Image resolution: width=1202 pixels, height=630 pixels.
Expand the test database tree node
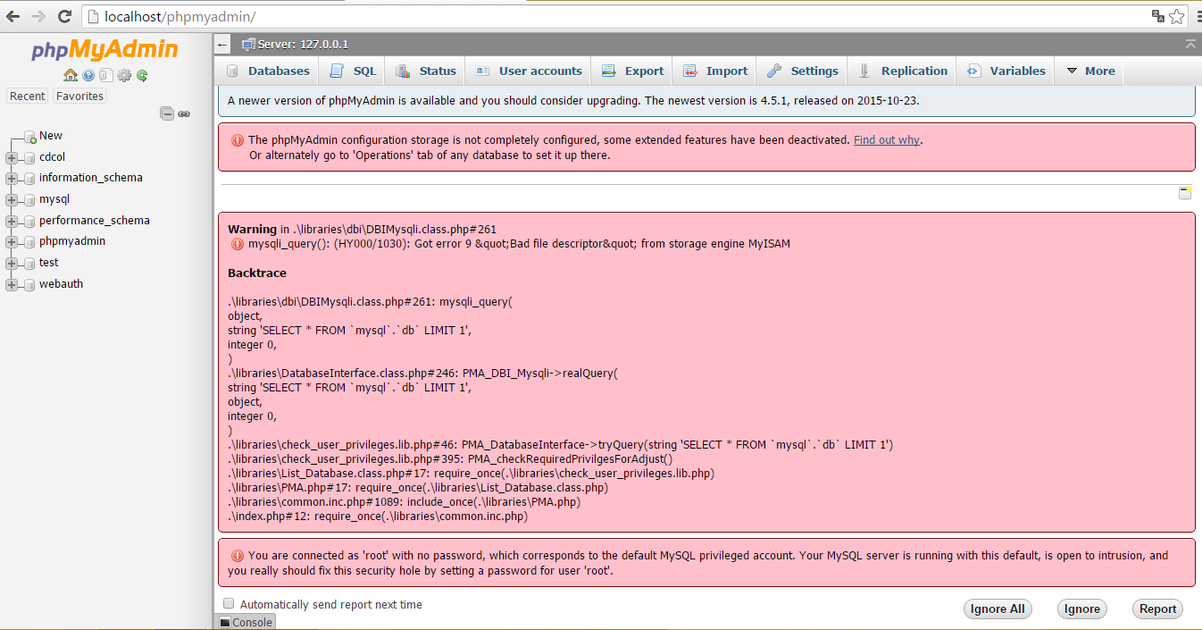pos(12,264)
